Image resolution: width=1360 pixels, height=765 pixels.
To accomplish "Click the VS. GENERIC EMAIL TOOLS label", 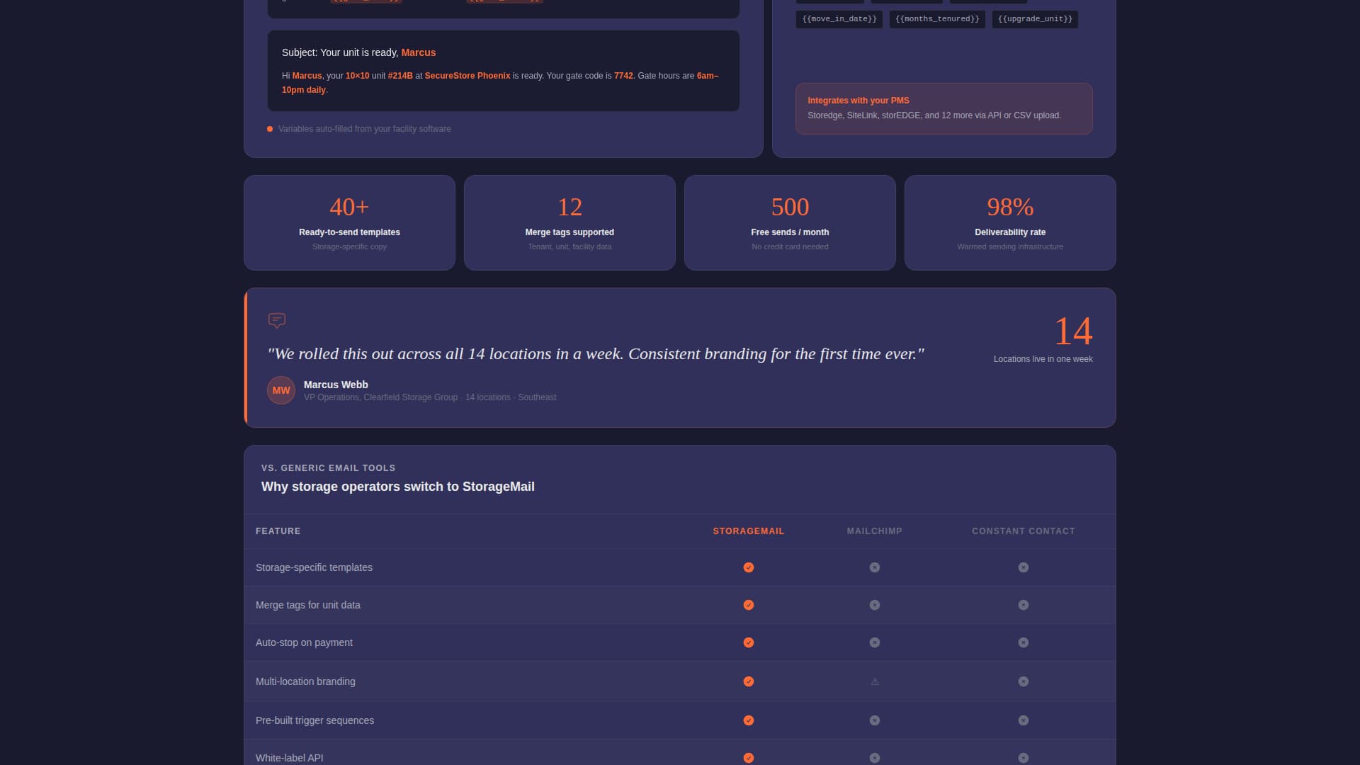I will point(328,468).
